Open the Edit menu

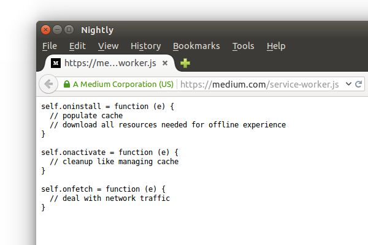click(77, 46)
